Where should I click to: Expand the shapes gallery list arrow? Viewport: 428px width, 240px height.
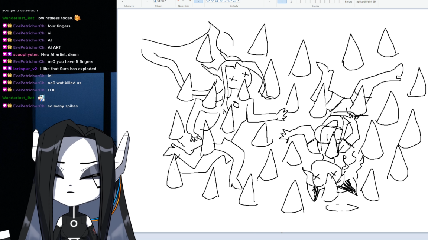tap(239, 1)
